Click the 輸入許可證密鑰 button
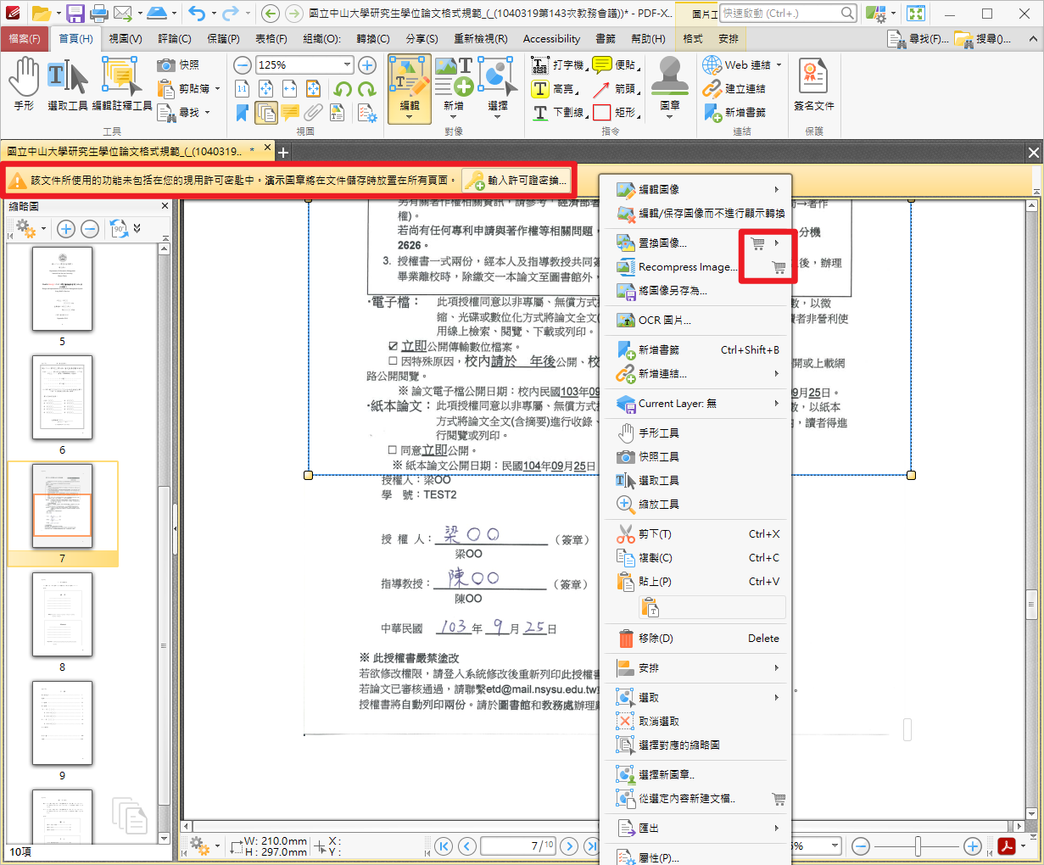The width and height of the screenshot is (1044, 865). click(x=516, y=181)
